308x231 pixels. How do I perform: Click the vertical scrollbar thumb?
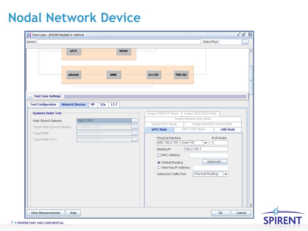point(251,81)
